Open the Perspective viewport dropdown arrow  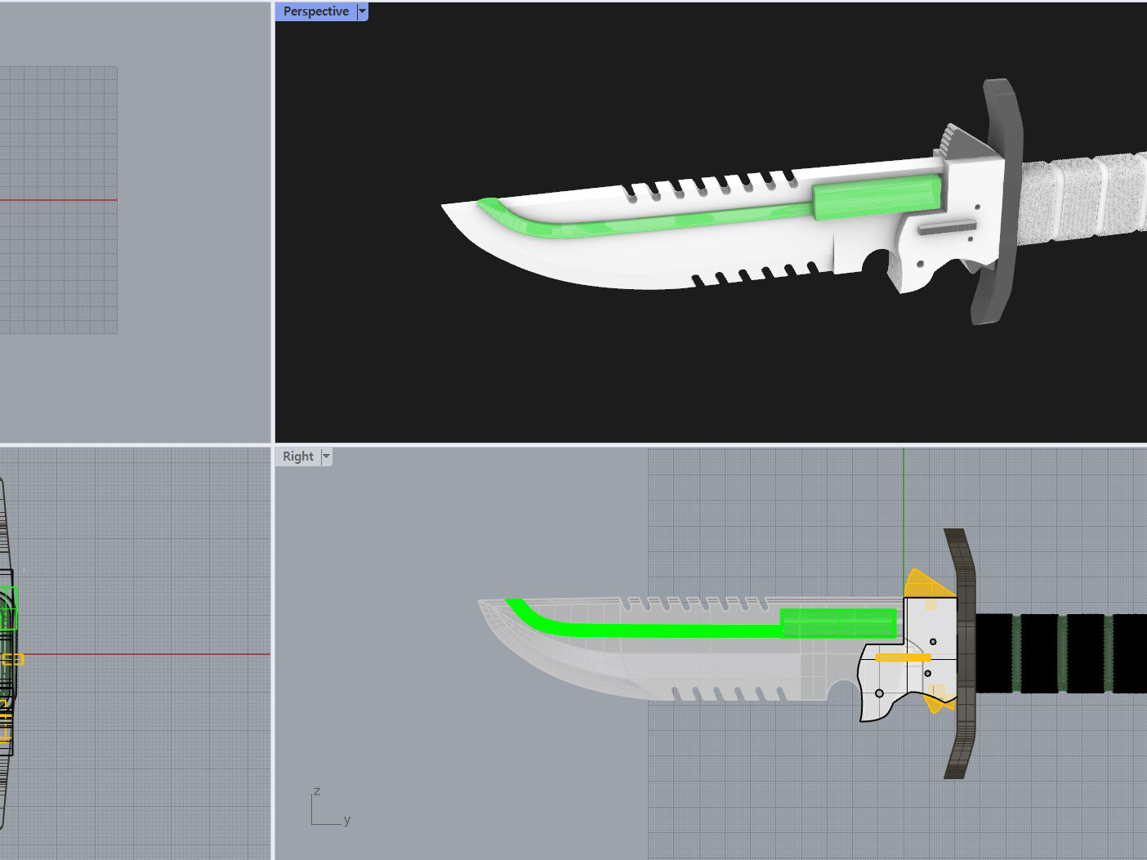pos(363,11)
